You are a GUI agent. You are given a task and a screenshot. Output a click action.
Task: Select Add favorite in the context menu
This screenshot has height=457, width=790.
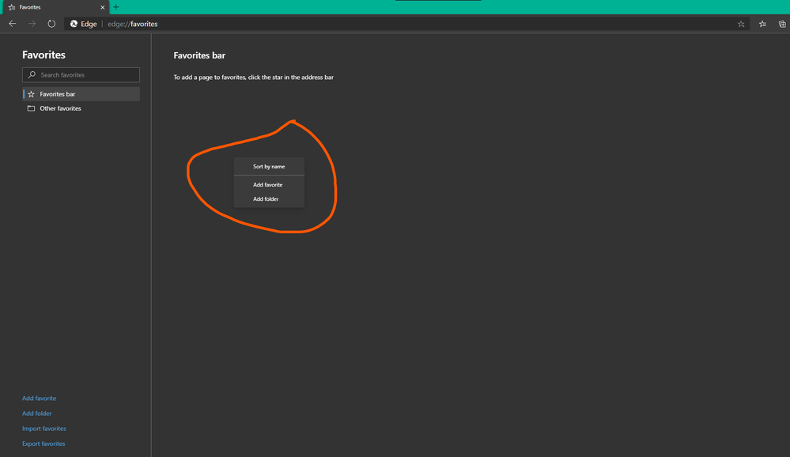click(x=269, y=184)
